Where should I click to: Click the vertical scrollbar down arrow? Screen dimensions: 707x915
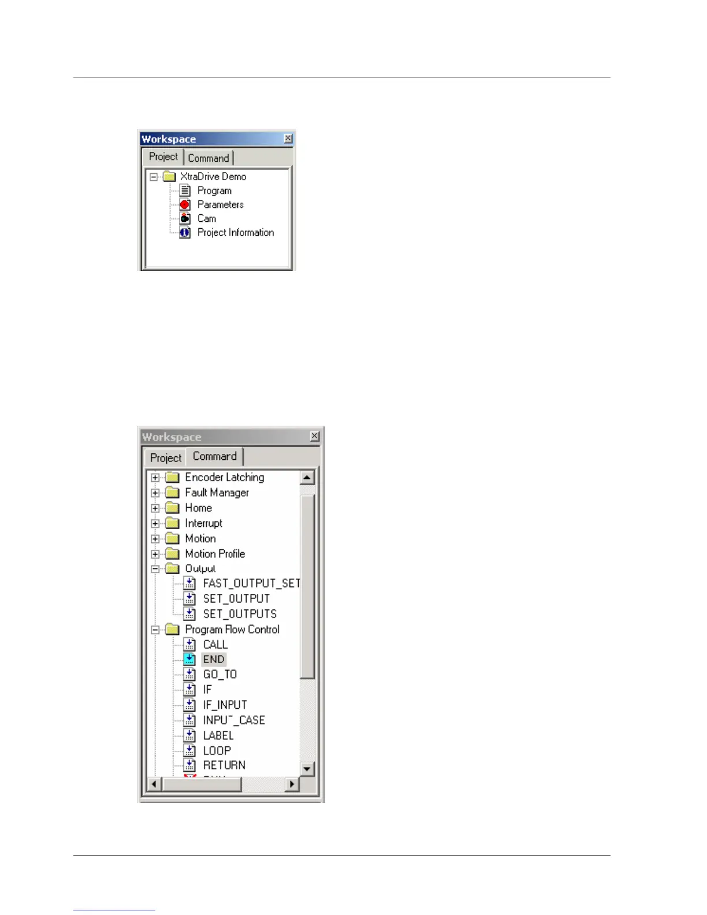(x=307, y=769)
